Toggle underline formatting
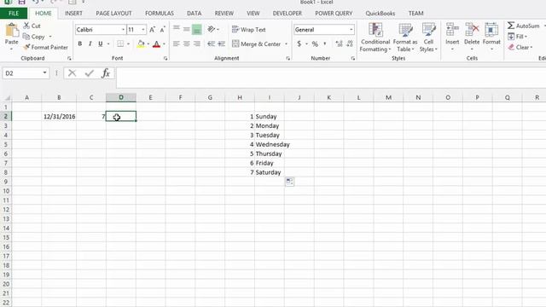546x307 pixels. click(101, 43)
